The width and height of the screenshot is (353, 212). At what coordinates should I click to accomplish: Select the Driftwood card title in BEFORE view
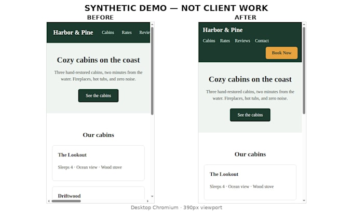pyautogui.click(x=69, y=196)
